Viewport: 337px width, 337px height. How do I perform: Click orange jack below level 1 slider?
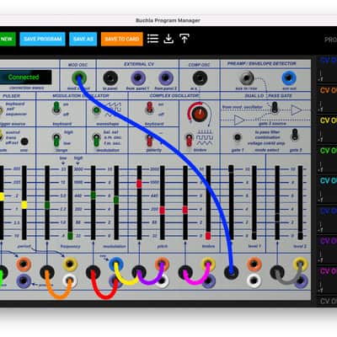coord(254,264)
